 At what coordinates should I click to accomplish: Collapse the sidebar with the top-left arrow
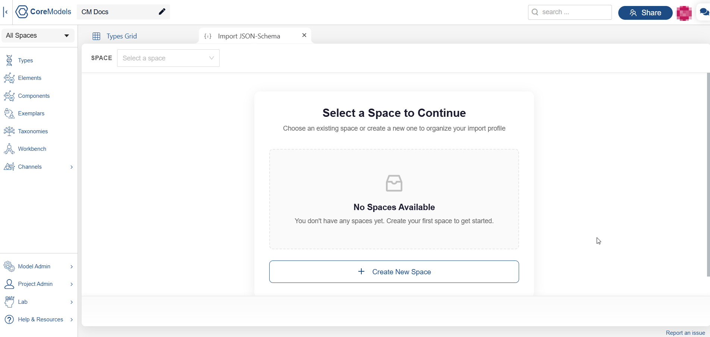pos(6,12)
